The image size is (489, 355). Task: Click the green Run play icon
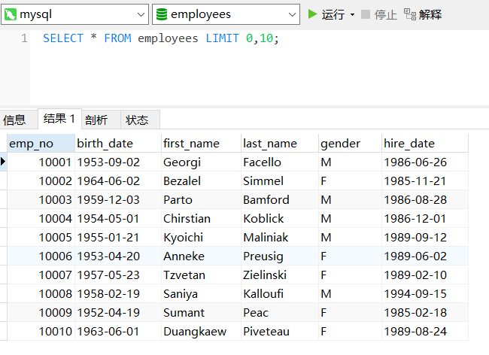pos(312,14)
